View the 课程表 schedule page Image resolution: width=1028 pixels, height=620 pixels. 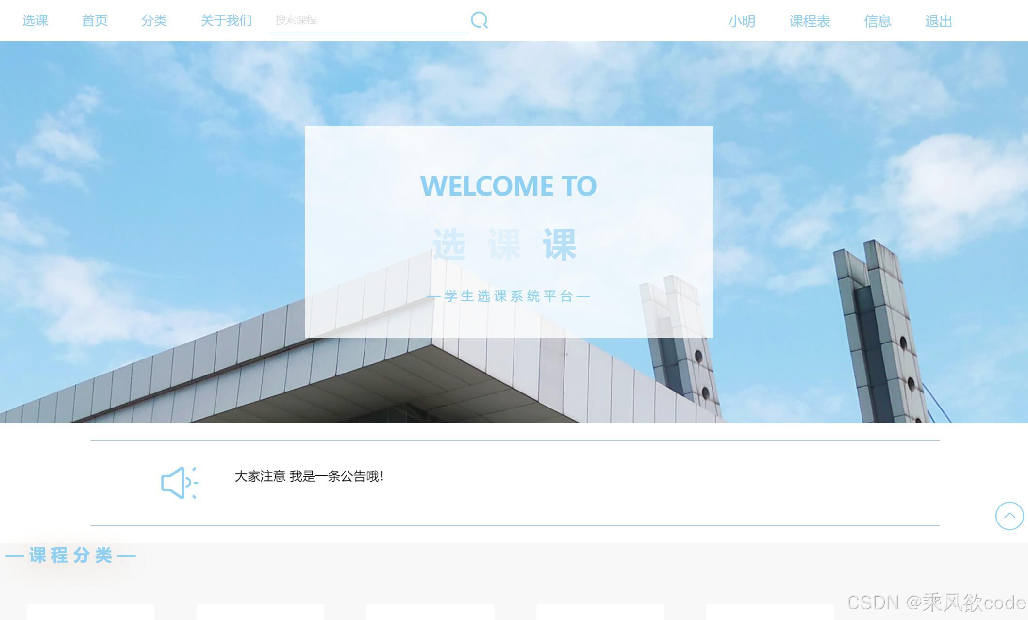point(810,21)
